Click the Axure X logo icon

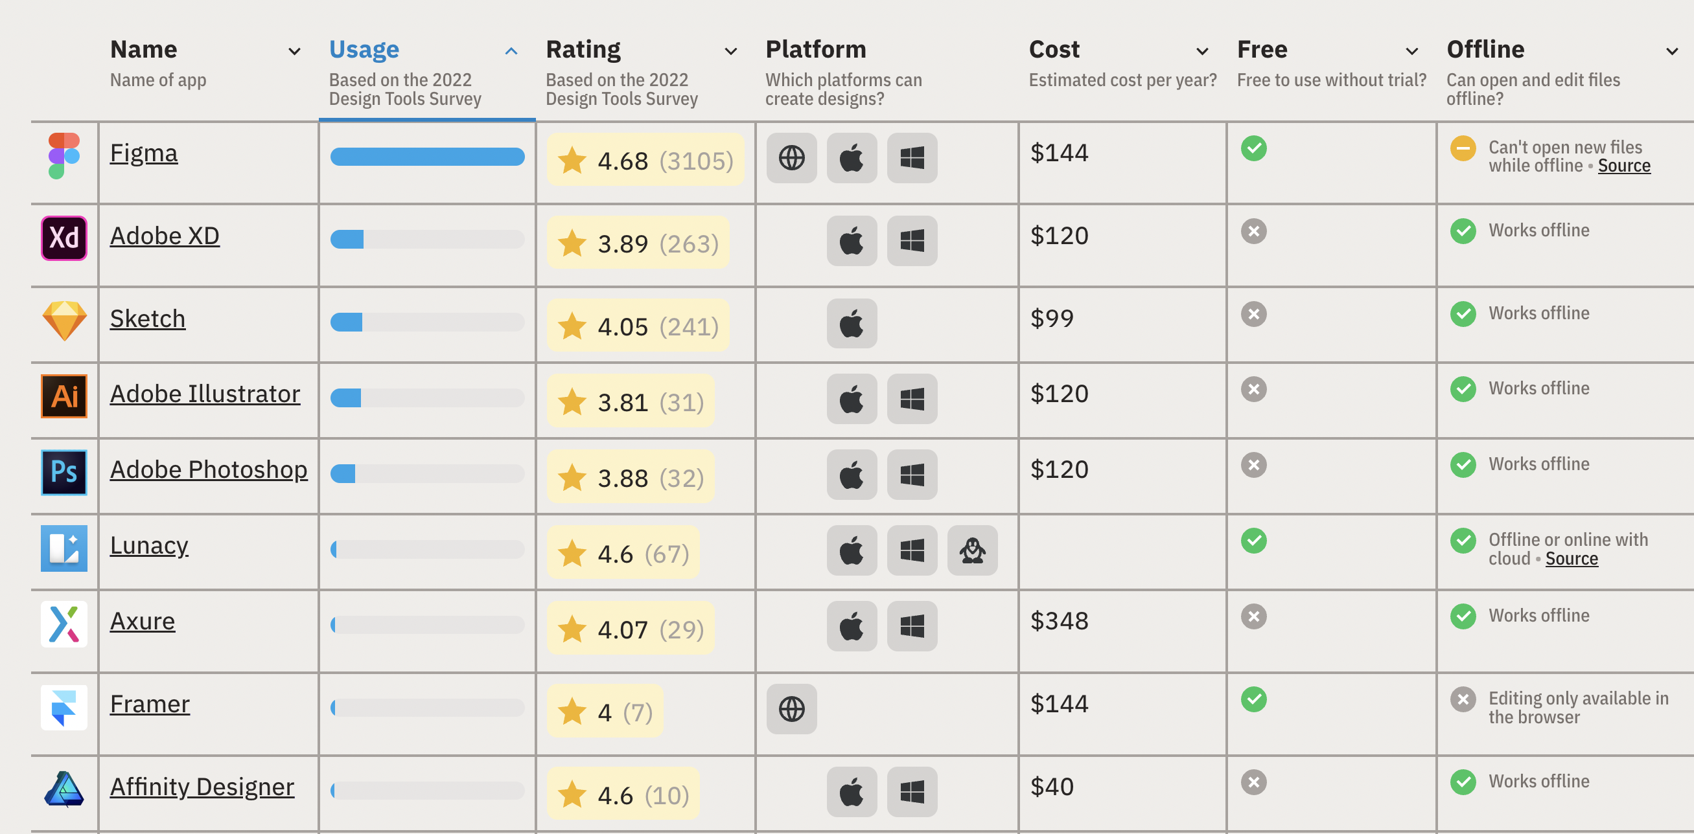coord(64,624)
